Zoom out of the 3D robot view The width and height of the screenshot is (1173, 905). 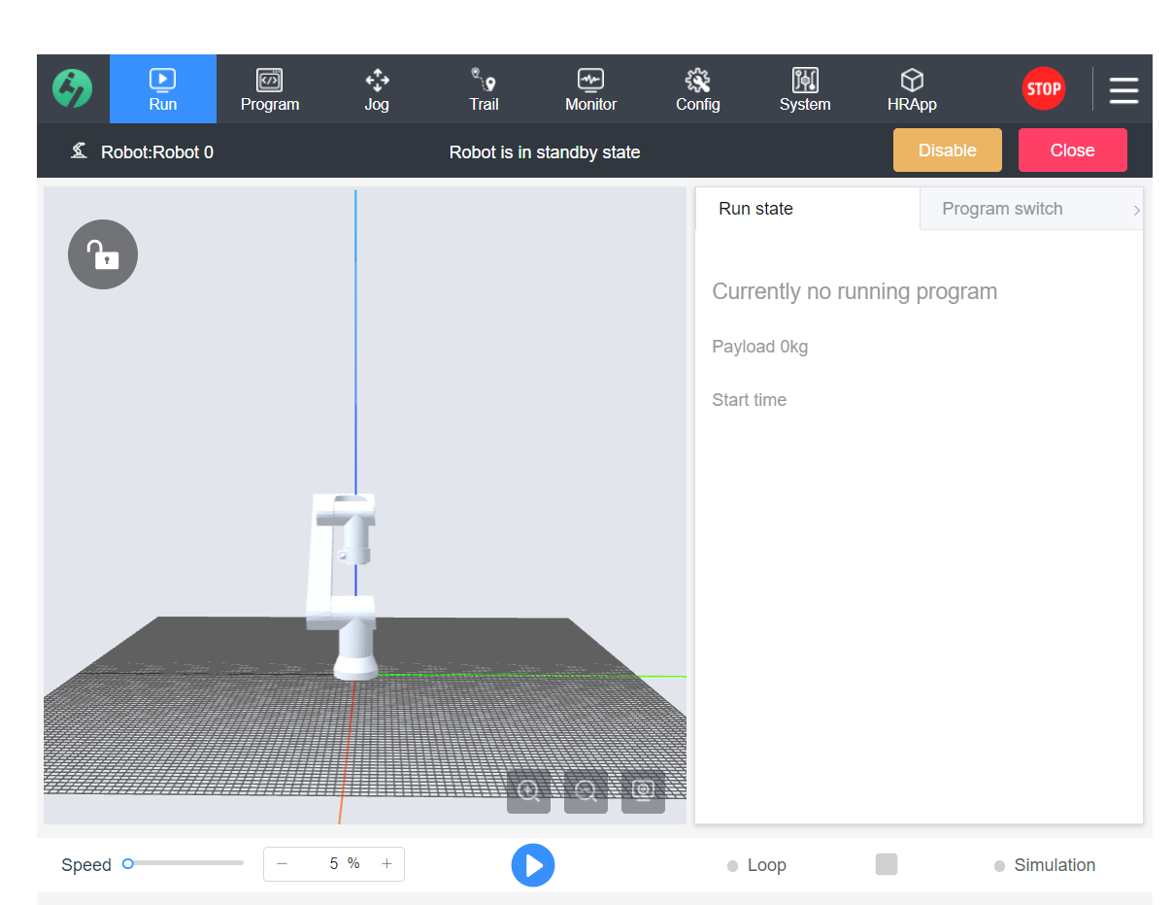[x=586, y=791]
